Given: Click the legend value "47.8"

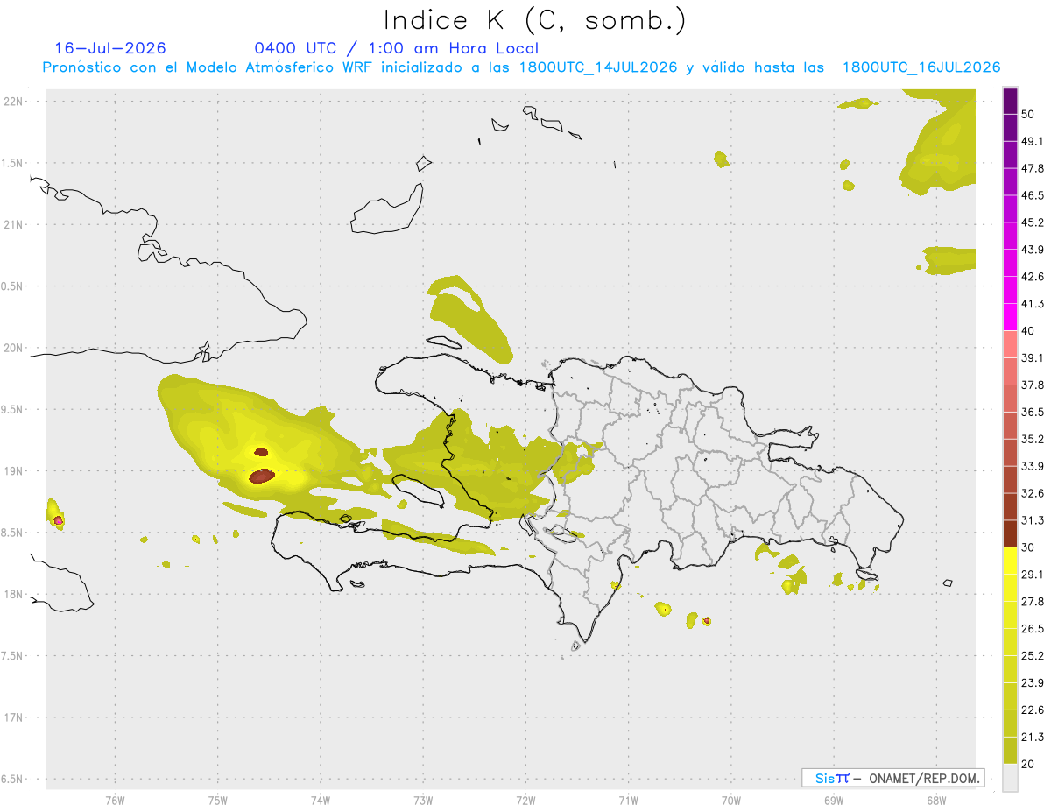Looking at the screenshot, I should click(x=1033, y=168).
